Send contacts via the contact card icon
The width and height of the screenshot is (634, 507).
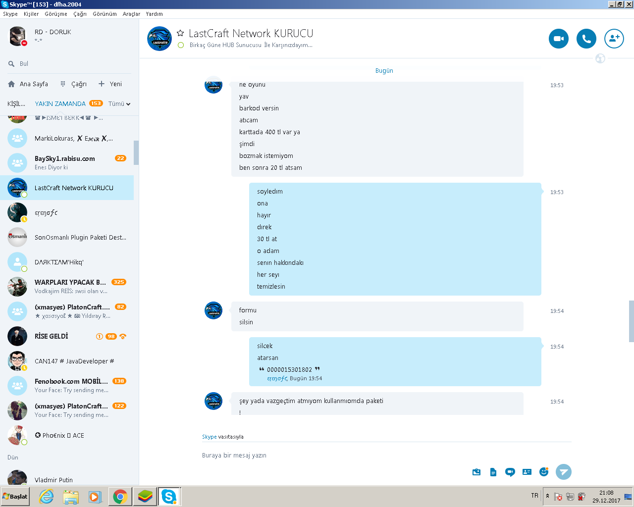[x=527, y=472]
